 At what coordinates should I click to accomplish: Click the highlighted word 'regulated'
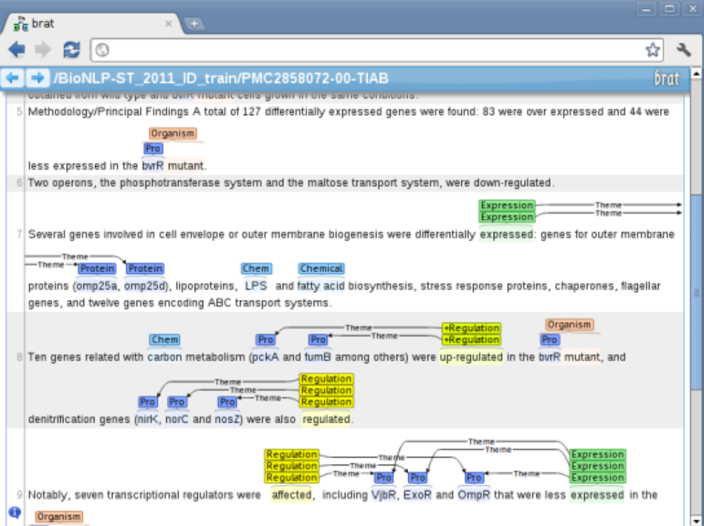click(326, 418)
